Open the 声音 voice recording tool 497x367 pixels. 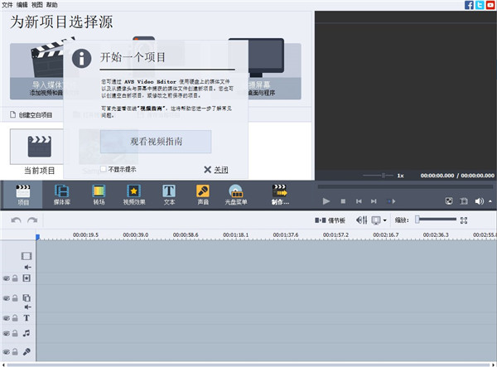202,194
